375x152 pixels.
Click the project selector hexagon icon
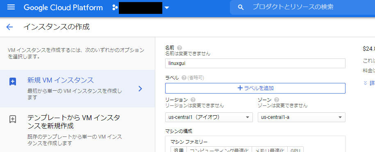[x=115, y=7]
